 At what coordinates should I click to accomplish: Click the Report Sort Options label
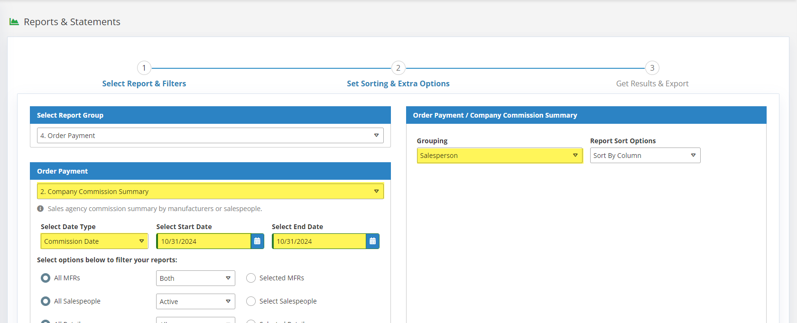click(623, 141)
